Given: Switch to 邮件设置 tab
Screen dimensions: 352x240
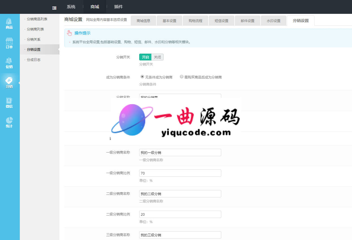Looking at the screenshot, I should 248,21.
